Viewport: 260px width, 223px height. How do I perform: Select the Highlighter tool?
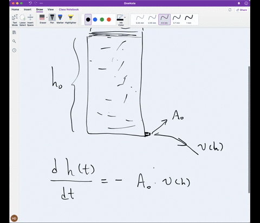pyautogui.click(x=70, y=19)
